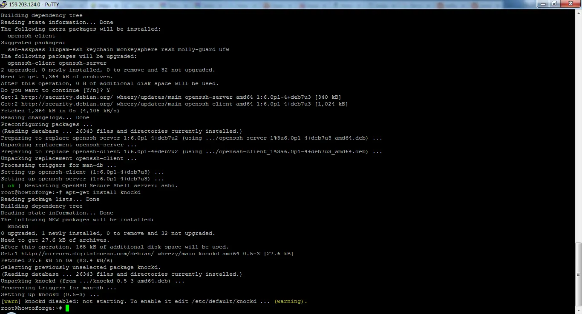The width and height of the screenshot is (582, 314).
Task: Close the PuTTY session window
Action: (570, 4)
